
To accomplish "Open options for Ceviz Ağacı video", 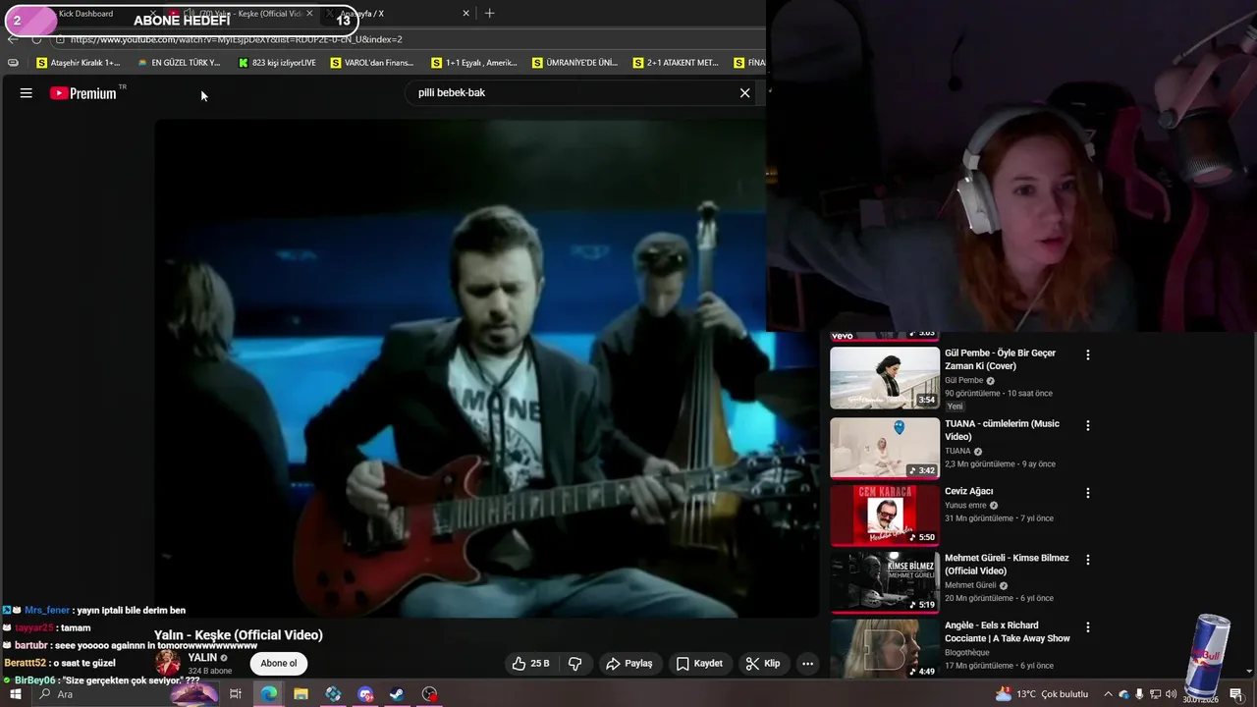I will (1087, 492).
